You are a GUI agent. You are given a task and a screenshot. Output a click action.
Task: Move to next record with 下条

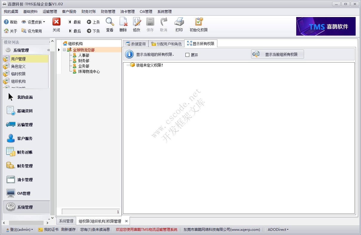(93, 31)
